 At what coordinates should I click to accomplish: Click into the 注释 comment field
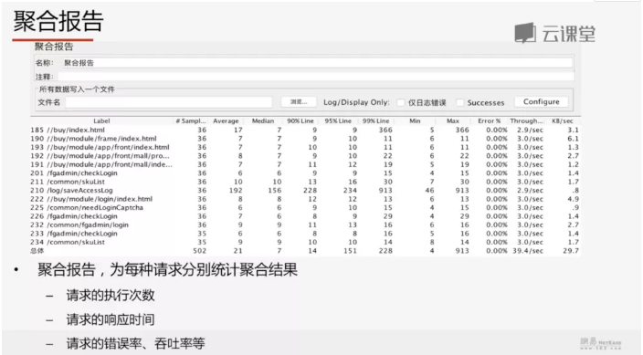[316, 77]
